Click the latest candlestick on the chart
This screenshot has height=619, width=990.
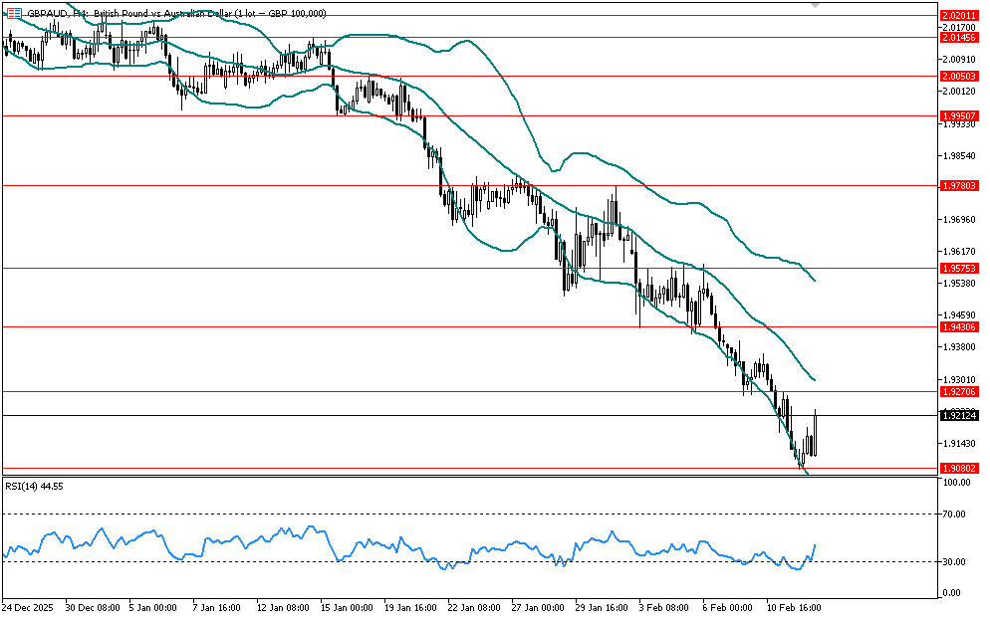tap(815, 434)
